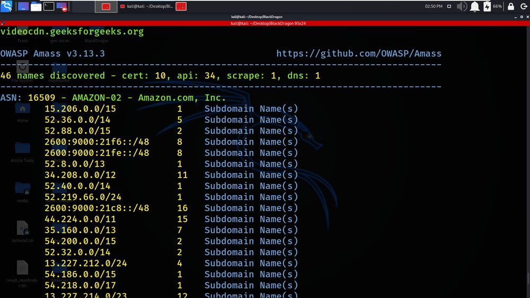Lock the screen with the padlock icon

511,6
